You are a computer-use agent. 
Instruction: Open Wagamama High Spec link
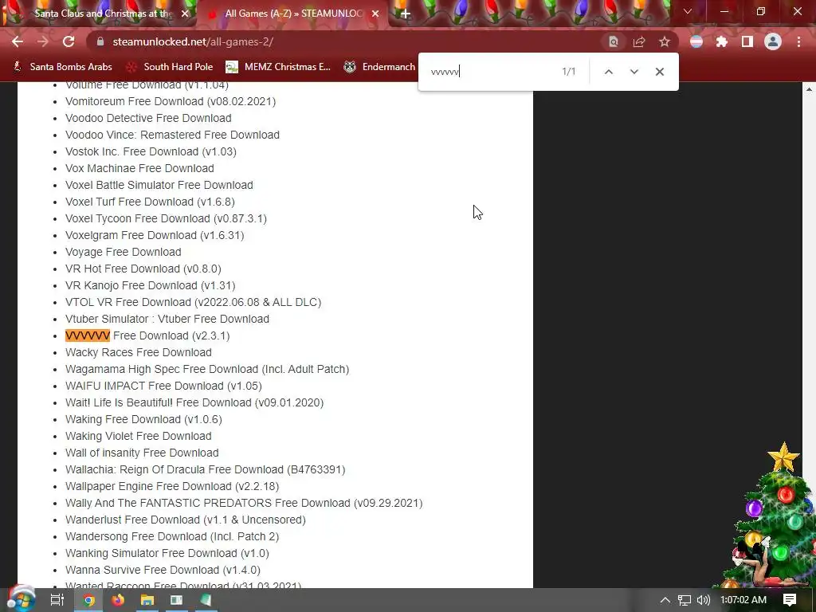tap(207, 369)
